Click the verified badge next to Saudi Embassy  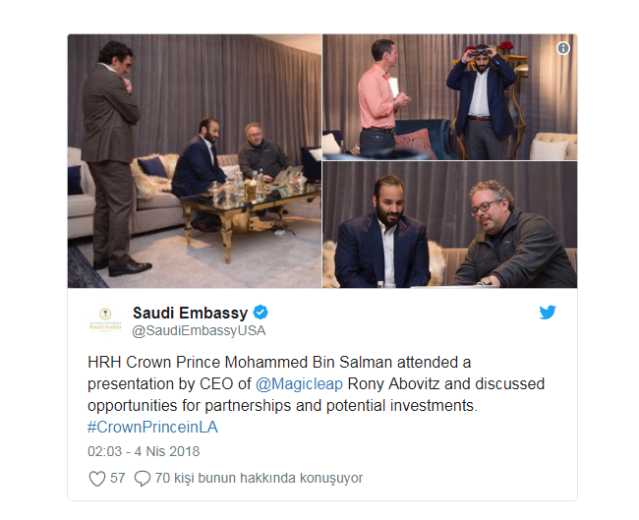(x=261, y=313)
